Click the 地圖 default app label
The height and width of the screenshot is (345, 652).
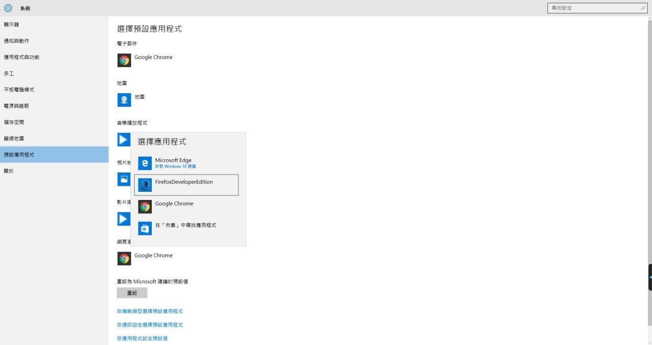coord(139,97)
